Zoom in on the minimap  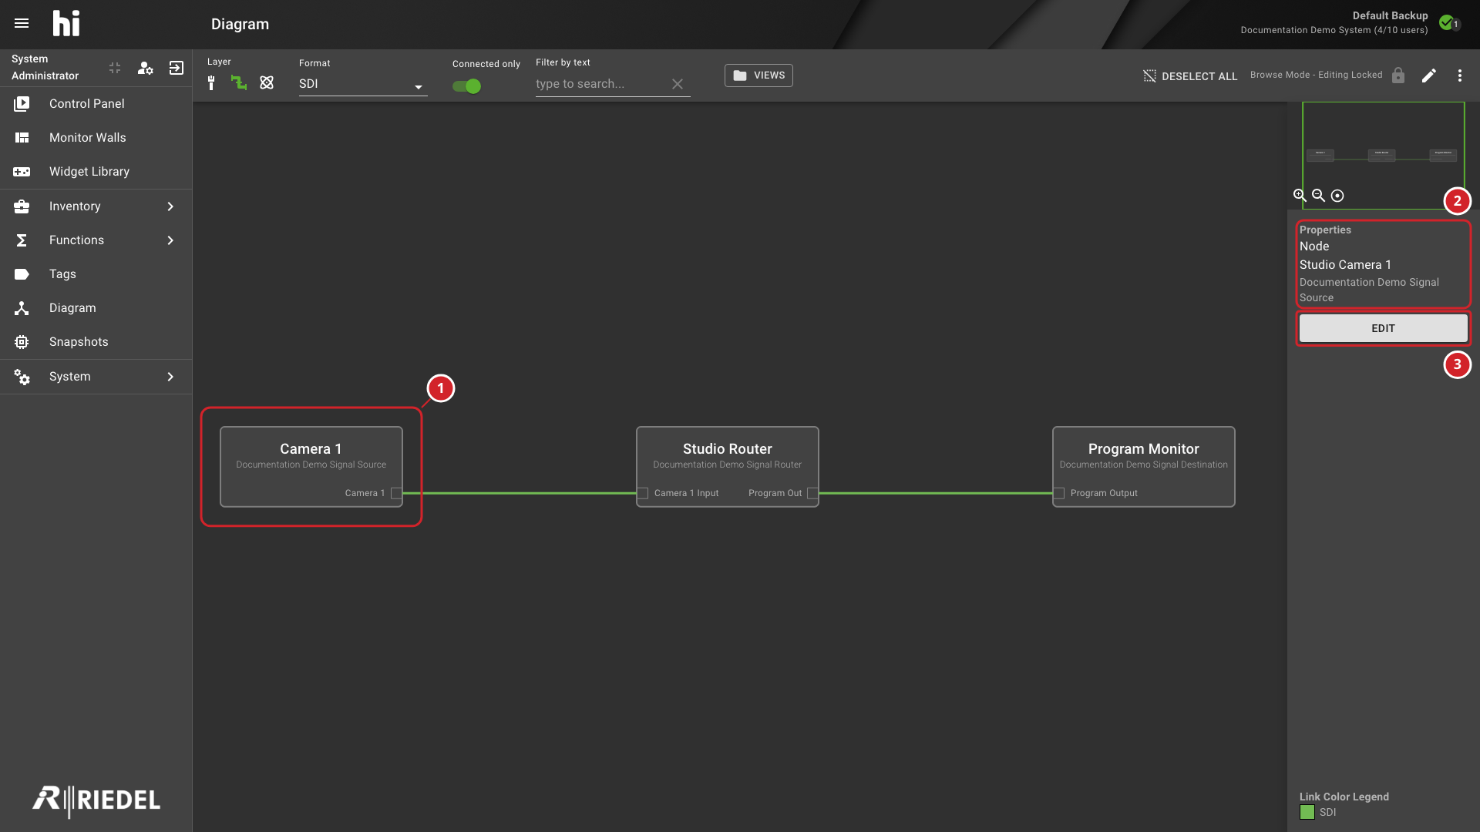coord(1300,196)
